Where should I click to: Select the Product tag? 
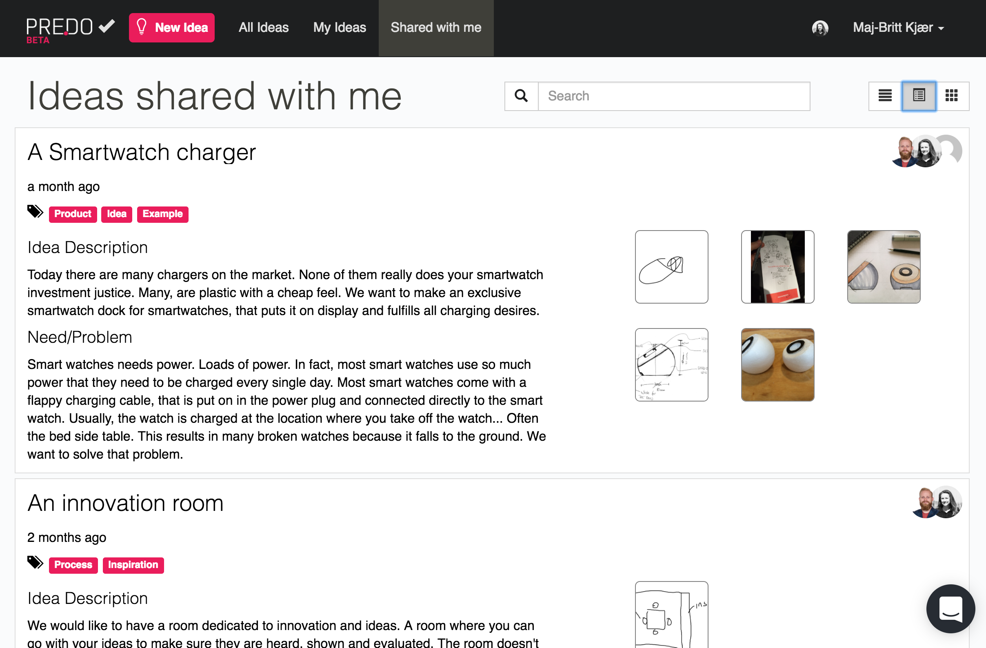pos(73,214)
